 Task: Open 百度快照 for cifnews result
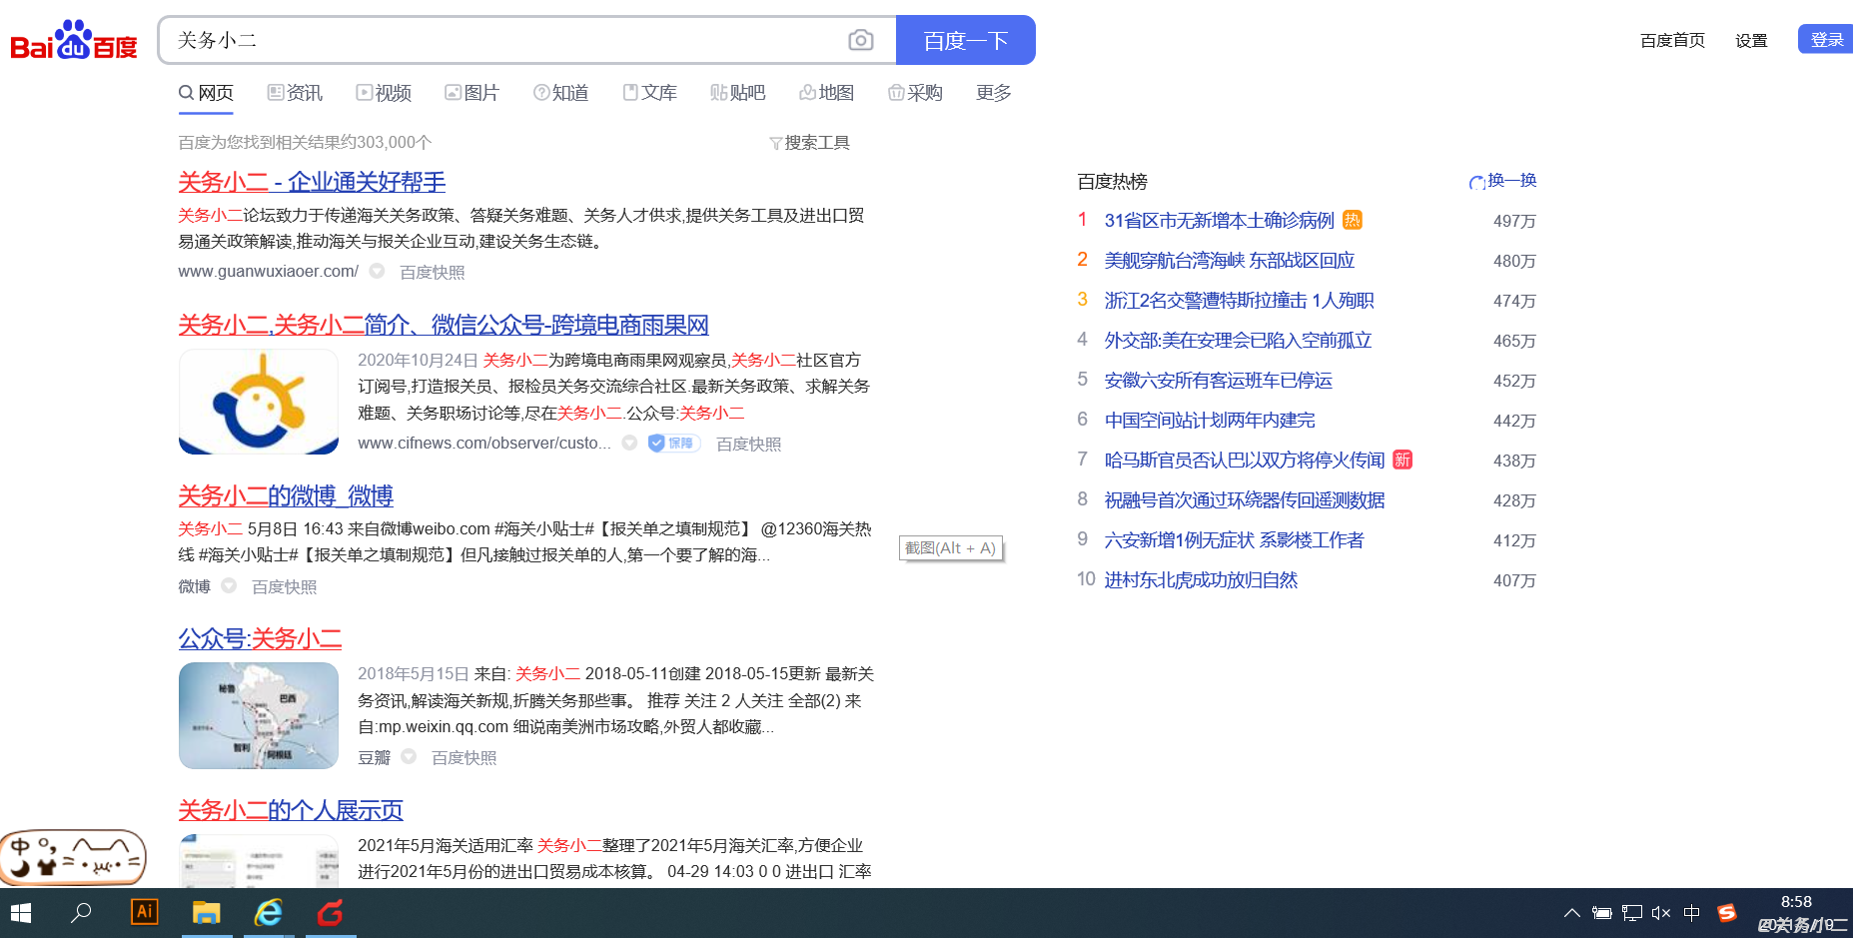pyautogui.click(x=748, y=444)
